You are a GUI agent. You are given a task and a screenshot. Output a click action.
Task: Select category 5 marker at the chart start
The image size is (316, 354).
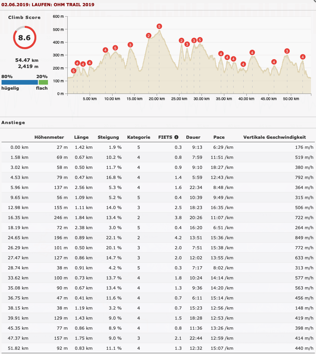click(x=73, y=71)
